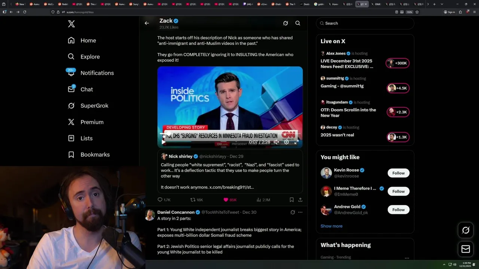The width and height of the screenshot is (479, 269).
Task: Toggle bookmark on Zack's post
Action: pos(292,200)
